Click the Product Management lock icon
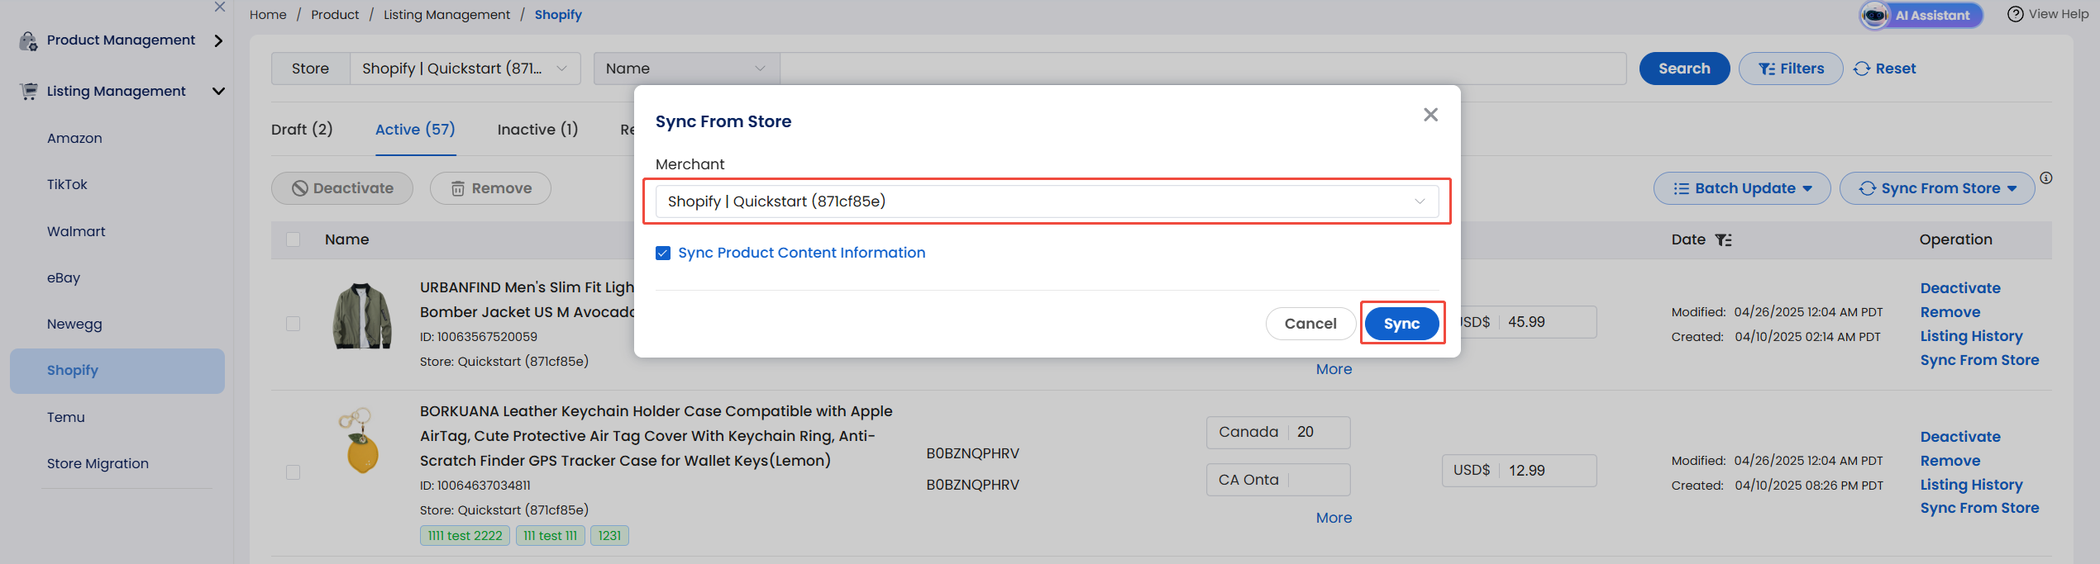The height and width of the screenshot is (564, 2100). click(29, 40)
